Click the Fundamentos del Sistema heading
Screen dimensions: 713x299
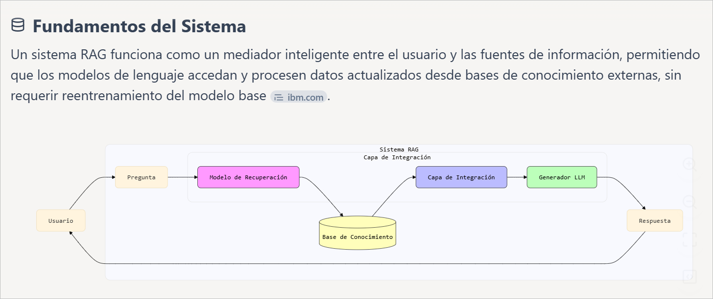(x=139, y=26)
